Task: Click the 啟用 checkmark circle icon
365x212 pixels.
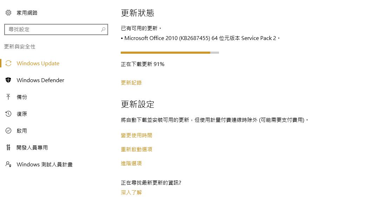Action: [x=8, y=131]
